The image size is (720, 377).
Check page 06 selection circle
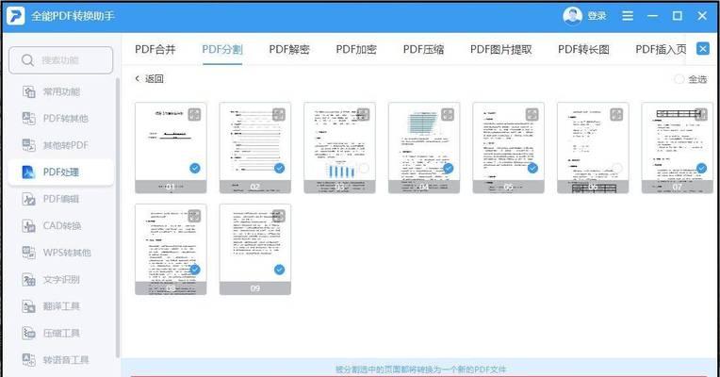[617, 168]
